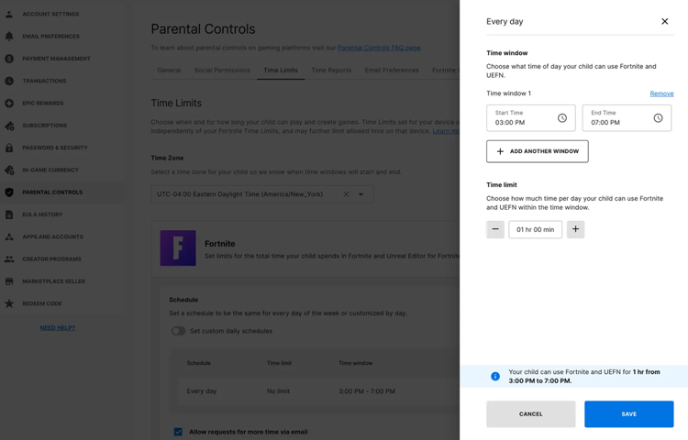Click the Start Time clock icon
This screenshot has height=440, width=688.
coord(562,118)
